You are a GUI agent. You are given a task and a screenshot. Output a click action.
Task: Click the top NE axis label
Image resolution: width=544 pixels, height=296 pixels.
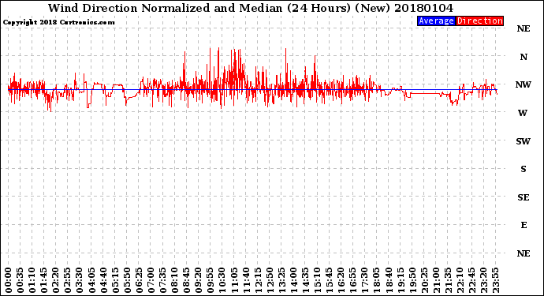[x=524, y=28]
